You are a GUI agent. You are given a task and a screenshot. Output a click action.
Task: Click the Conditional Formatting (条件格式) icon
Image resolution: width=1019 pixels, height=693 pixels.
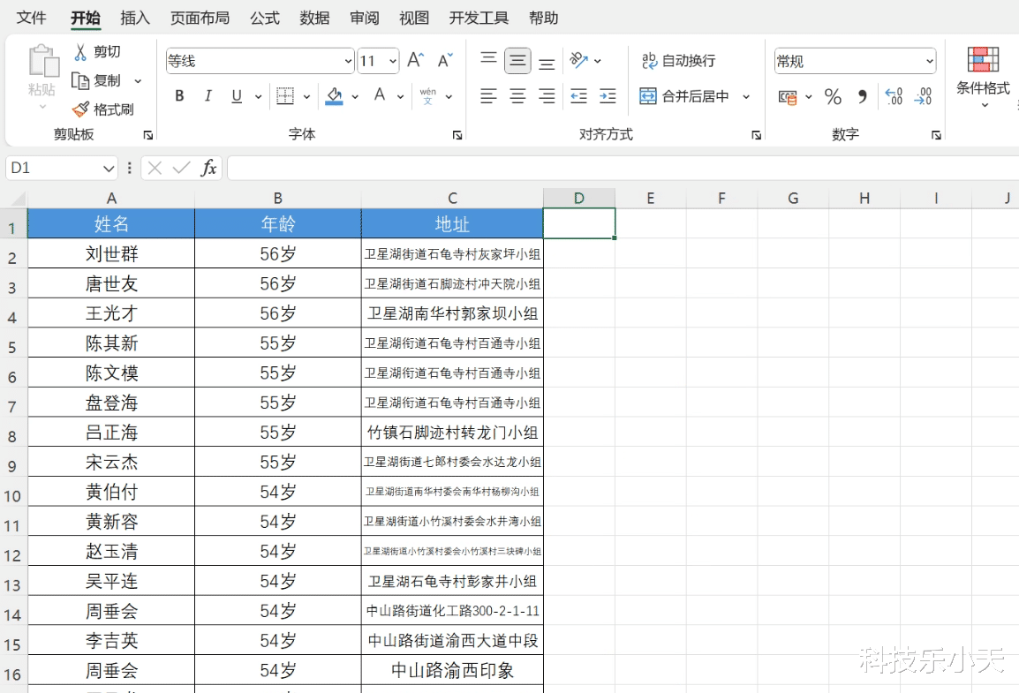tap(983, 59)
